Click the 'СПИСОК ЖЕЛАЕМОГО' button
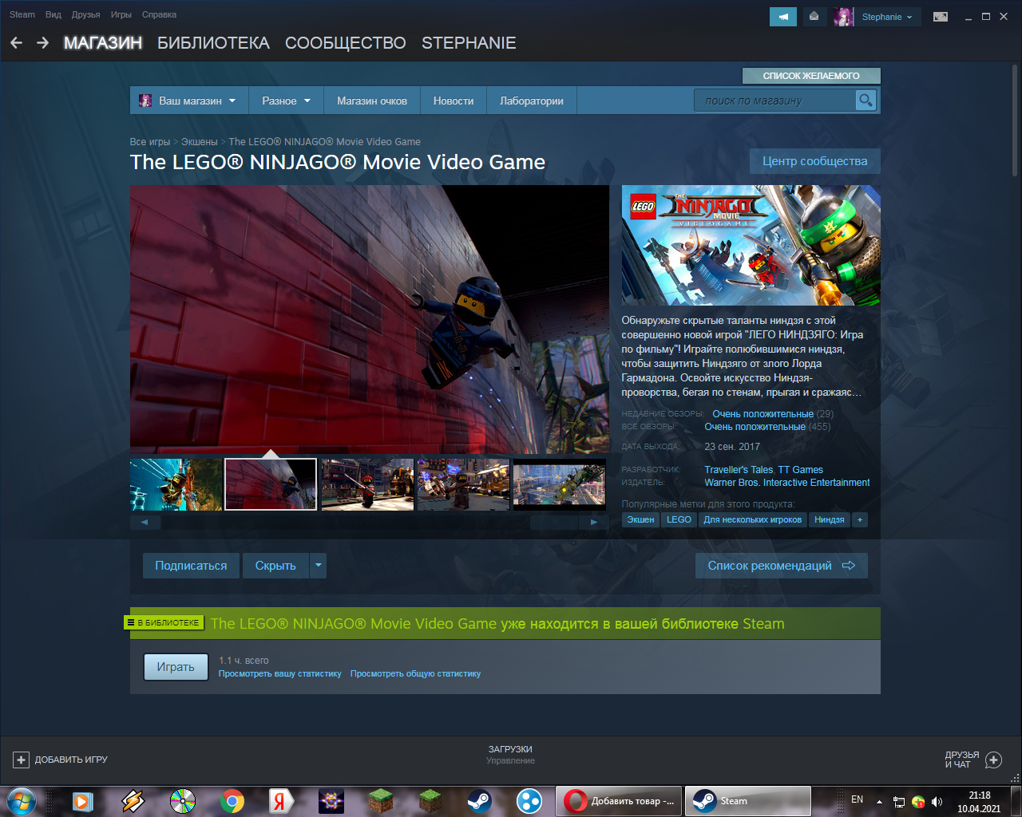 (811, 76)
